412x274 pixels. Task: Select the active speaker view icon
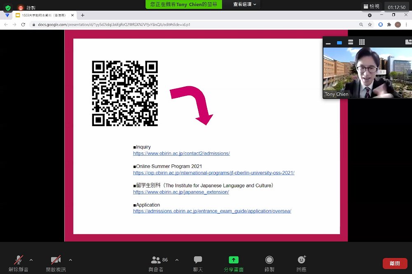click(339, 42)
